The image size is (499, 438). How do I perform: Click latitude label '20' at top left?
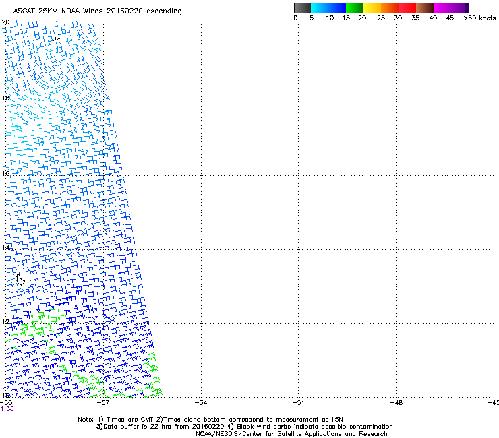[x=5, y=22]
